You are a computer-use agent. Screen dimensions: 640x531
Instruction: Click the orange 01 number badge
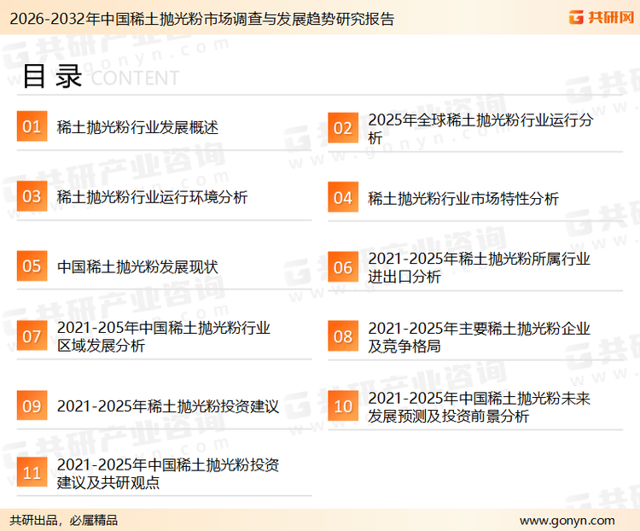pyautogui.click(x=32, y=126)
